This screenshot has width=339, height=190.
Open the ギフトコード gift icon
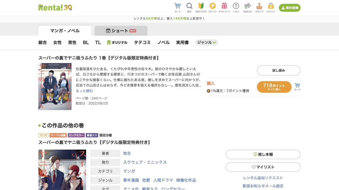224,8
